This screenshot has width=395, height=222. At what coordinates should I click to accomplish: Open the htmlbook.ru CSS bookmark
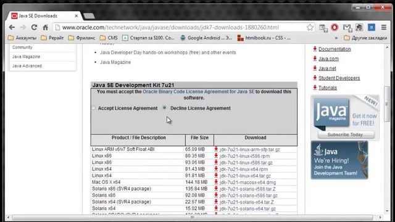pos(264,38)
